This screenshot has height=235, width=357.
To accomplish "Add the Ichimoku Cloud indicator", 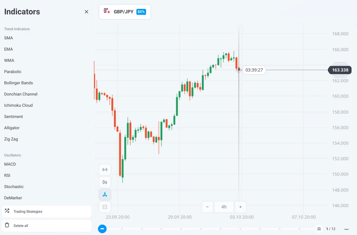I will pos(19,105).
